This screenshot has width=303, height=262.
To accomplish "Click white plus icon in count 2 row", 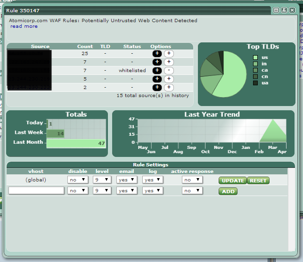I will tap(169, 88).
